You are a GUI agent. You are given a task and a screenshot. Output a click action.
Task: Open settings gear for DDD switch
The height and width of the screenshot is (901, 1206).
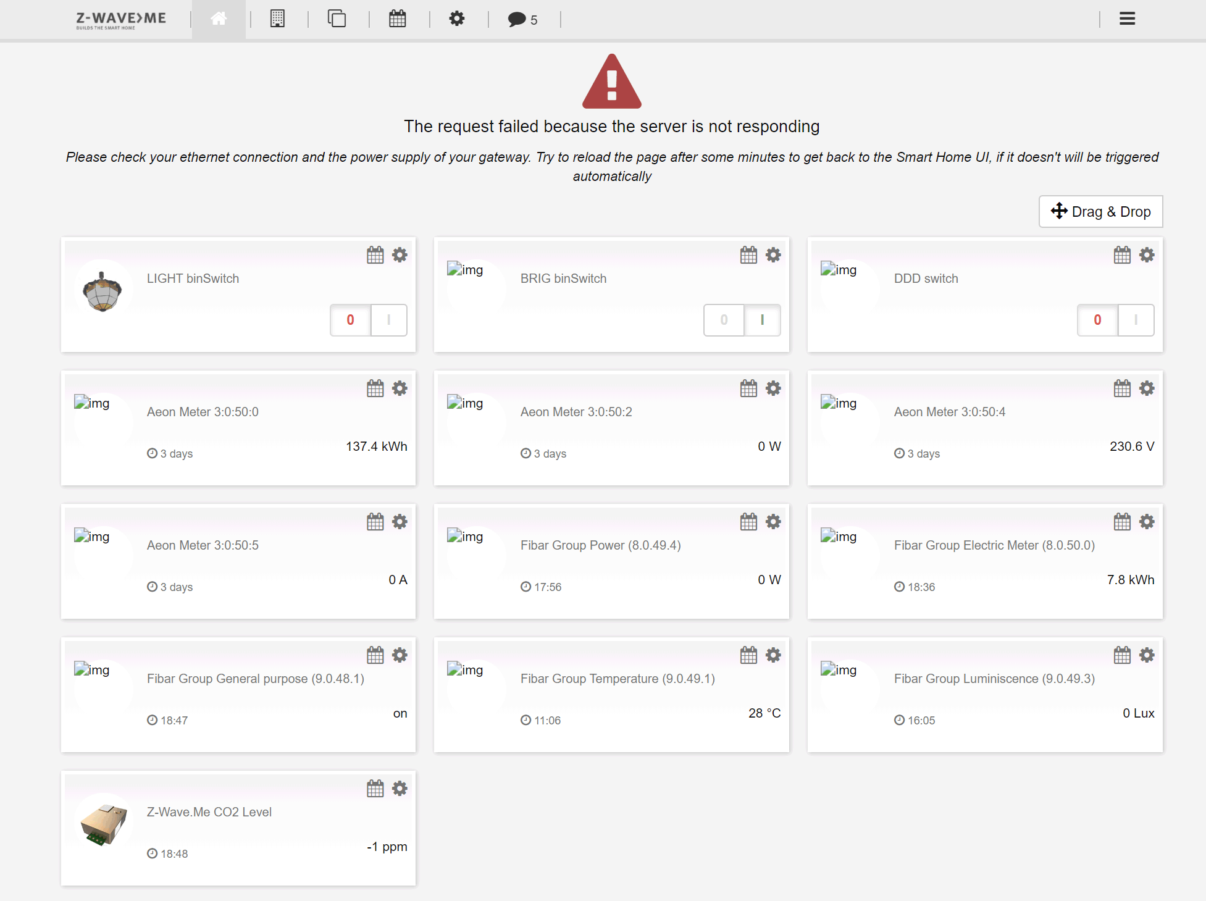[1147, 255]
